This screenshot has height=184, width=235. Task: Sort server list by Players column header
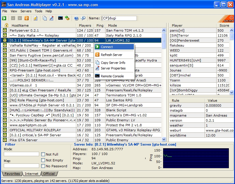[x=85, y=25]
